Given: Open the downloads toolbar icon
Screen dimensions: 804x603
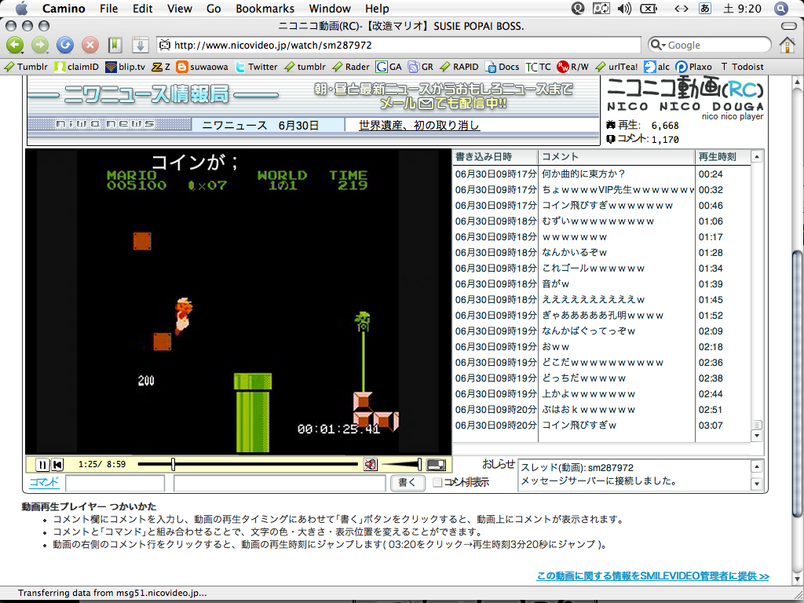Looking at the screenshot, I should click(140, 45).
